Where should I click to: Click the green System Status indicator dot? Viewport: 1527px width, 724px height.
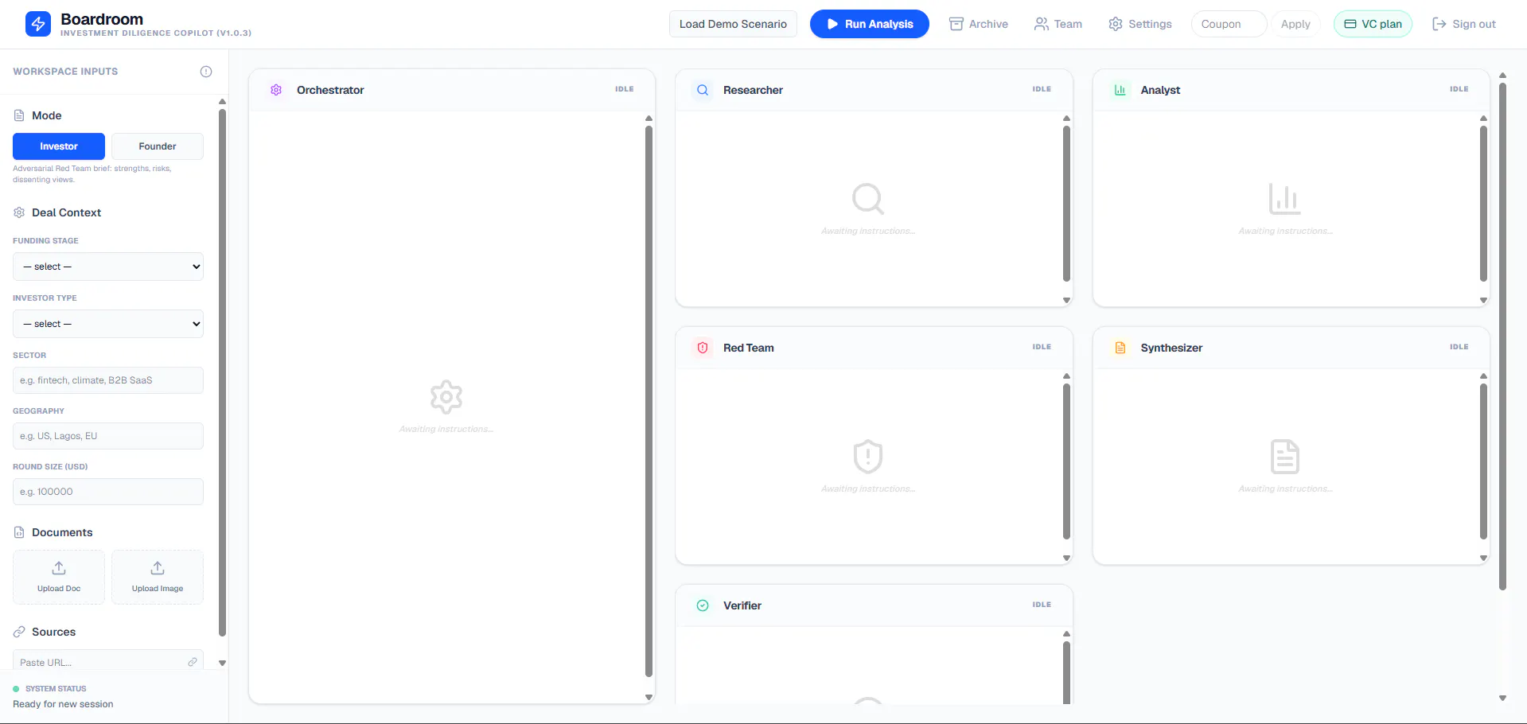[x=16, y=689]
